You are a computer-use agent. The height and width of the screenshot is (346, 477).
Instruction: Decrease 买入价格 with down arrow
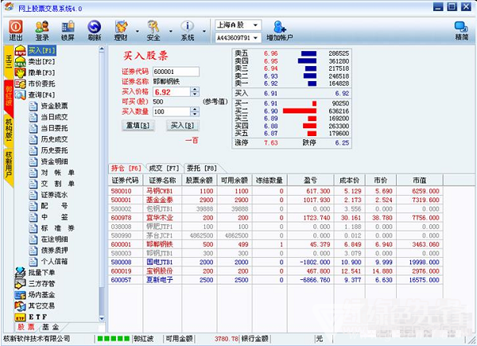(195, 95)
